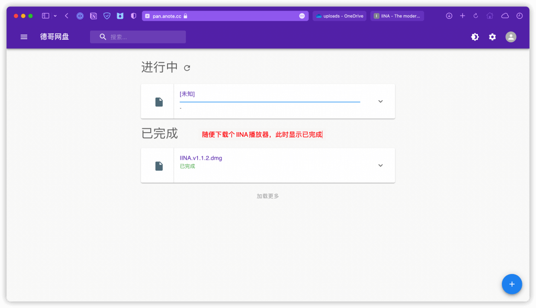Open settings via the gear icon

[492, 37]
